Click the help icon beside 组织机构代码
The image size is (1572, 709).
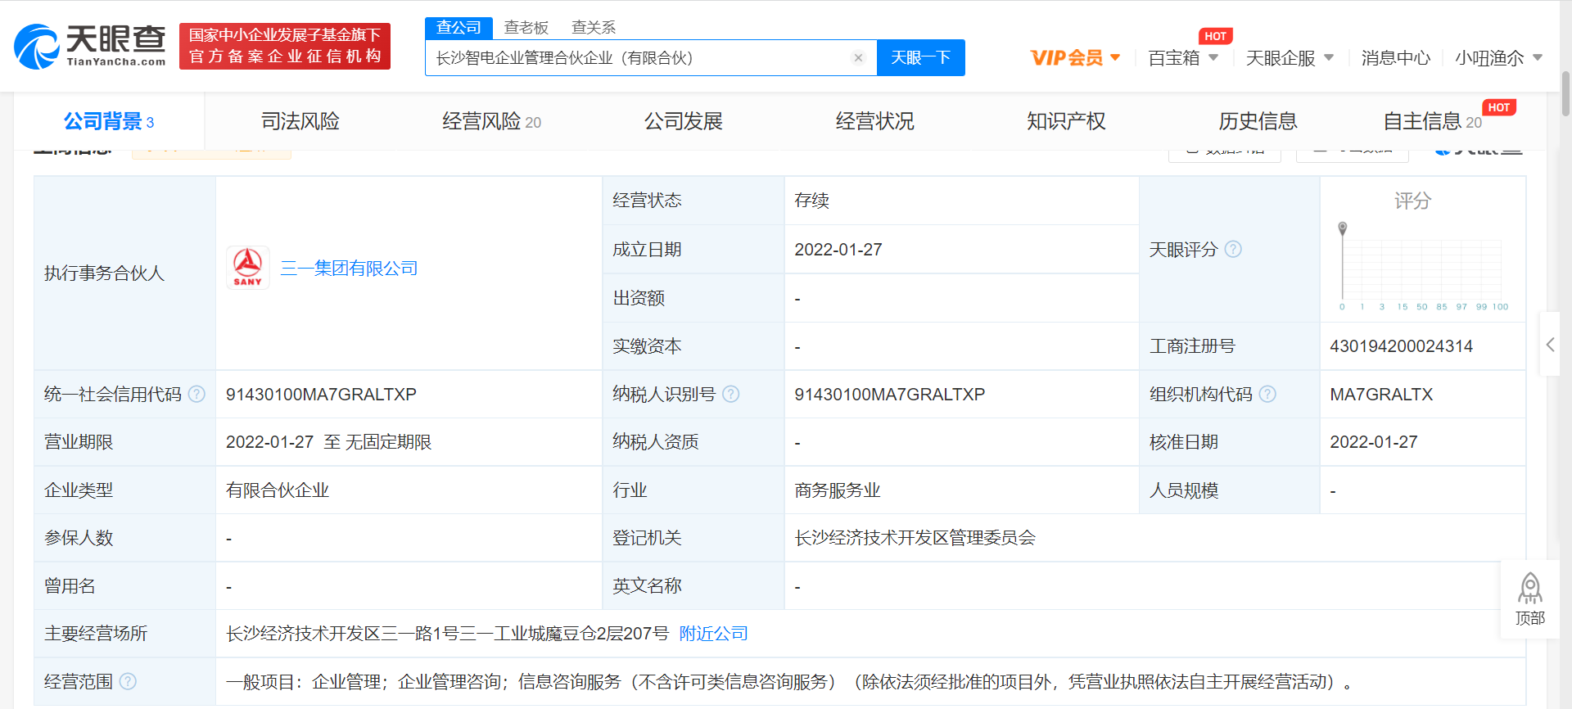pyautogui.click(x=1267, y=394)
